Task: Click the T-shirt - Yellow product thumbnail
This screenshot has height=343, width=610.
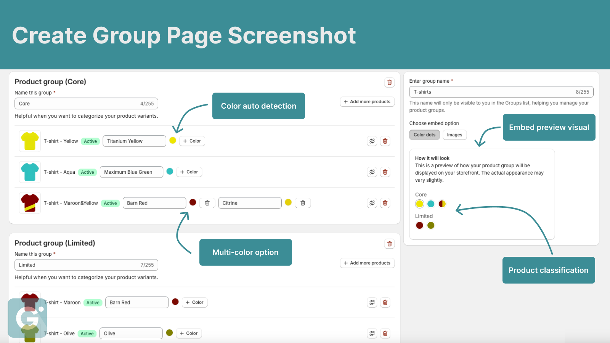Action: pos(30,141)
